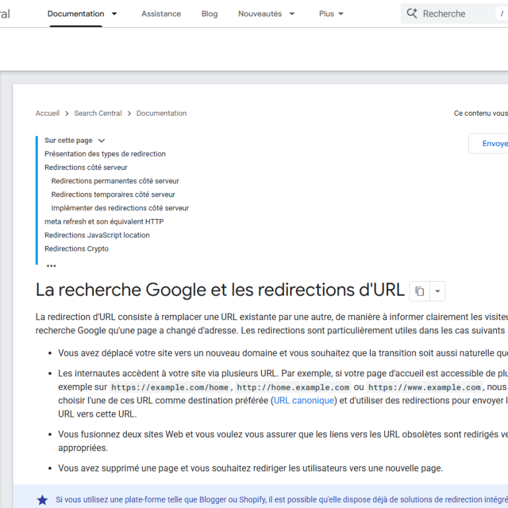
Task: Click the search sparkle icon
Action: (412, 13)
